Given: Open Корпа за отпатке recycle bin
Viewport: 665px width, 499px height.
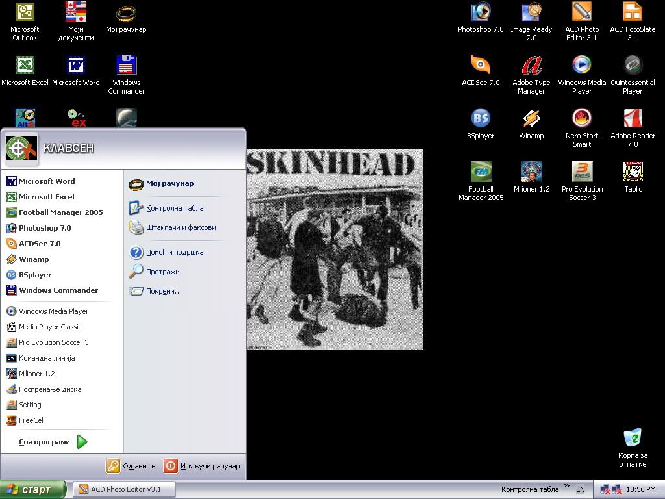Looking at the screenshot, I should point(633,448).
